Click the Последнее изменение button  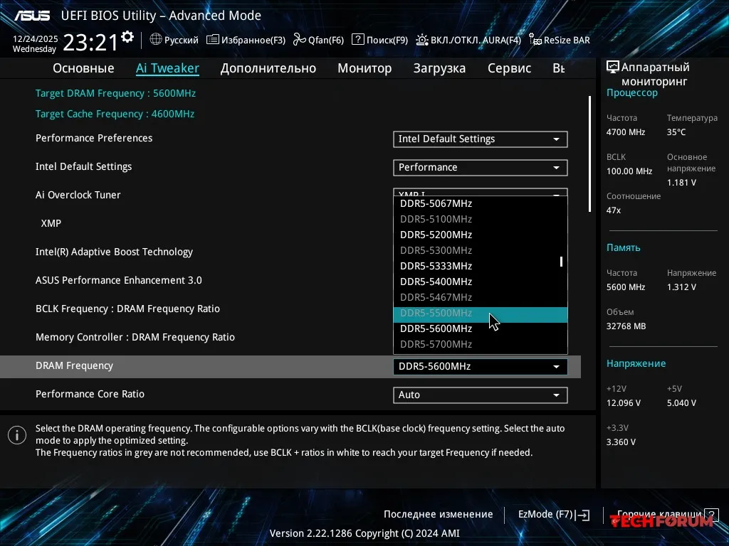438,514
